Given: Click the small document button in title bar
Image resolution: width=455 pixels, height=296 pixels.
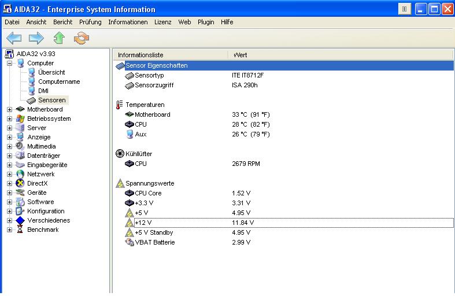Looking at the screenshot, I should pos(405,9).
